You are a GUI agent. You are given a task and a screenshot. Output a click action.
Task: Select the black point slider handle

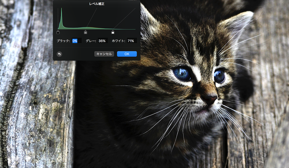coord(58,32)
